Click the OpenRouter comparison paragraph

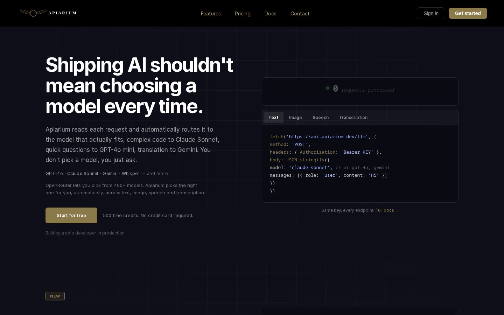pyautogui.click(x=125, y=189)
